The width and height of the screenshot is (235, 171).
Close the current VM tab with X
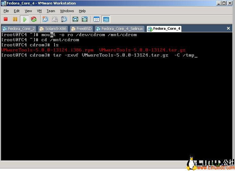point(228,28)
